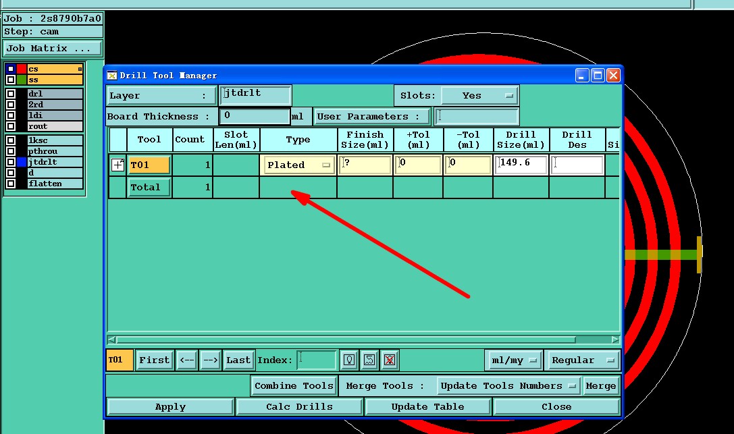734x434 pixels.
Task: Click the Update Table button
Action: click(428, 407)
